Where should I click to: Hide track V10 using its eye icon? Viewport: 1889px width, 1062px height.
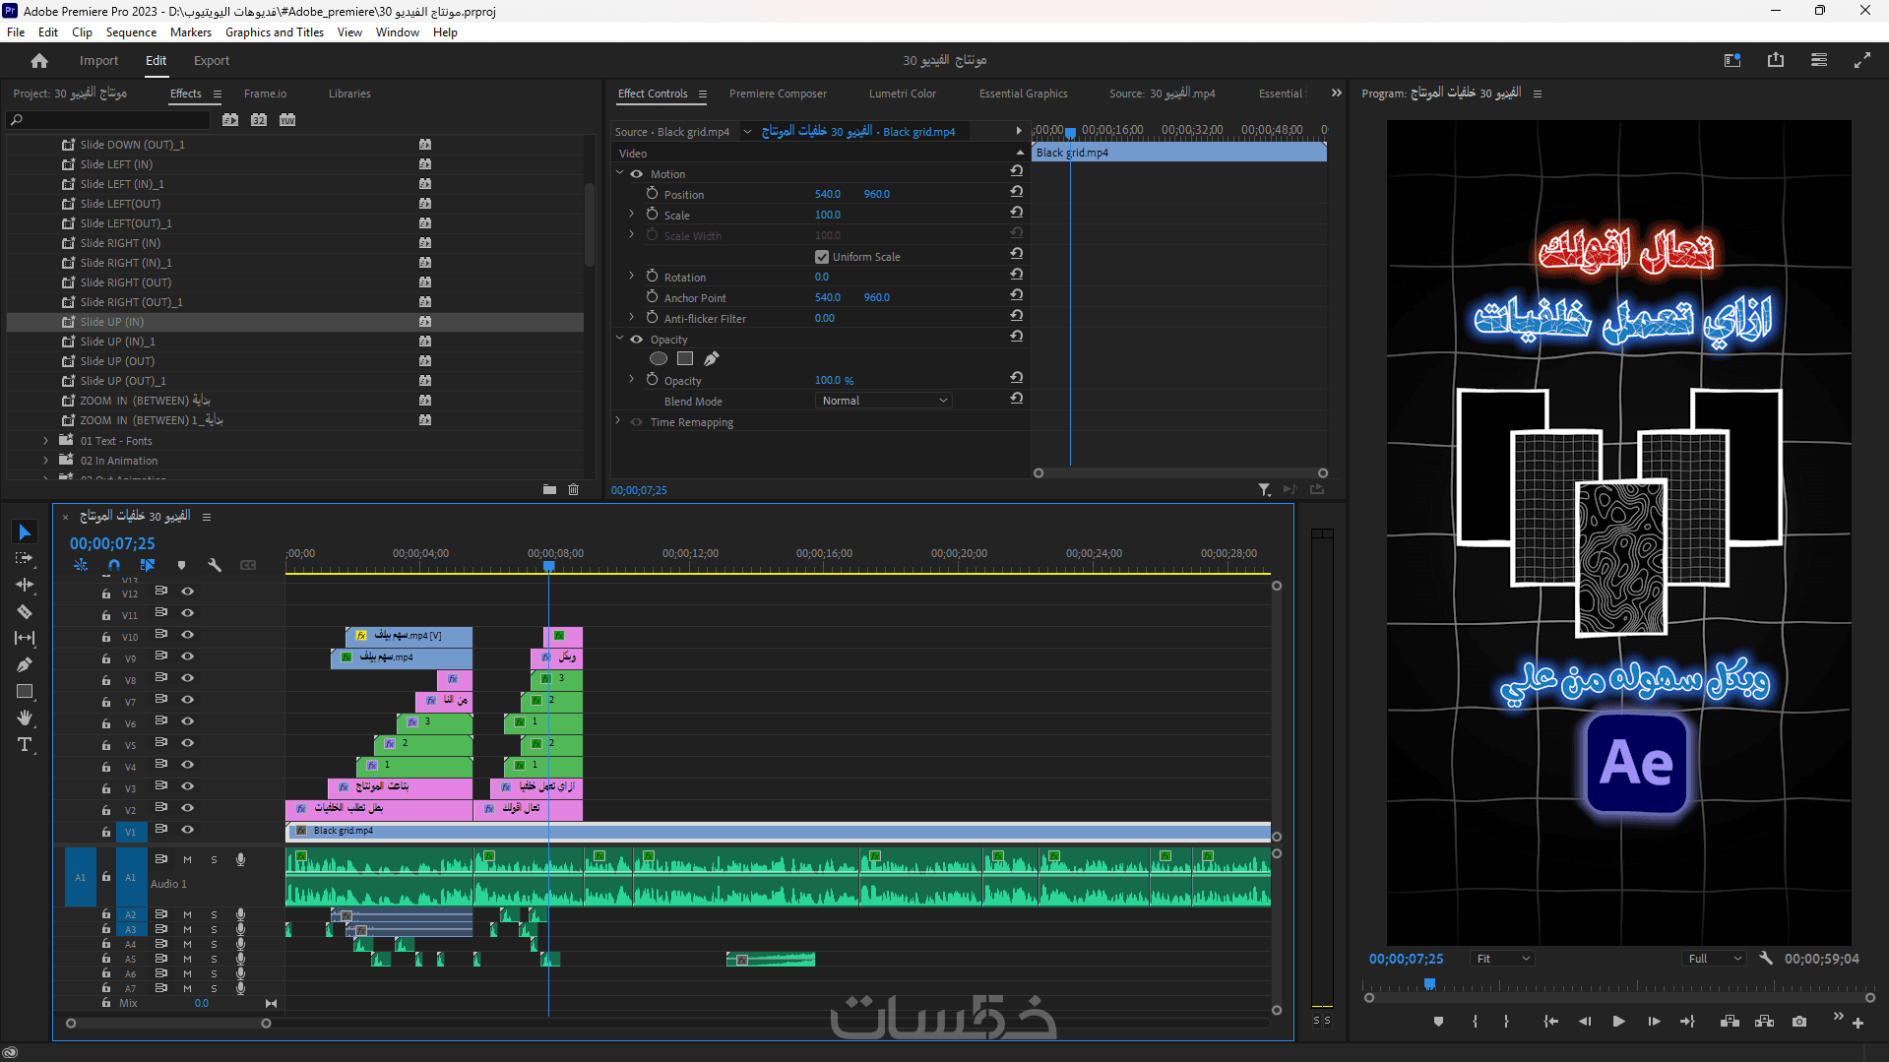coord(187,635)
